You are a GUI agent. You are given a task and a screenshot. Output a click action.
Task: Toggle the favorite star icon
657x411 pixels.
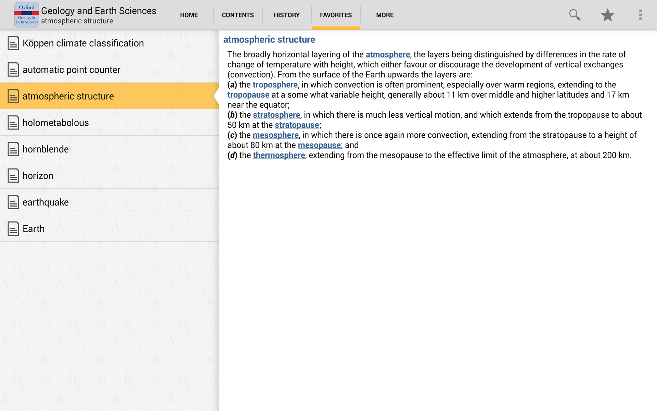tap(607, 15)
